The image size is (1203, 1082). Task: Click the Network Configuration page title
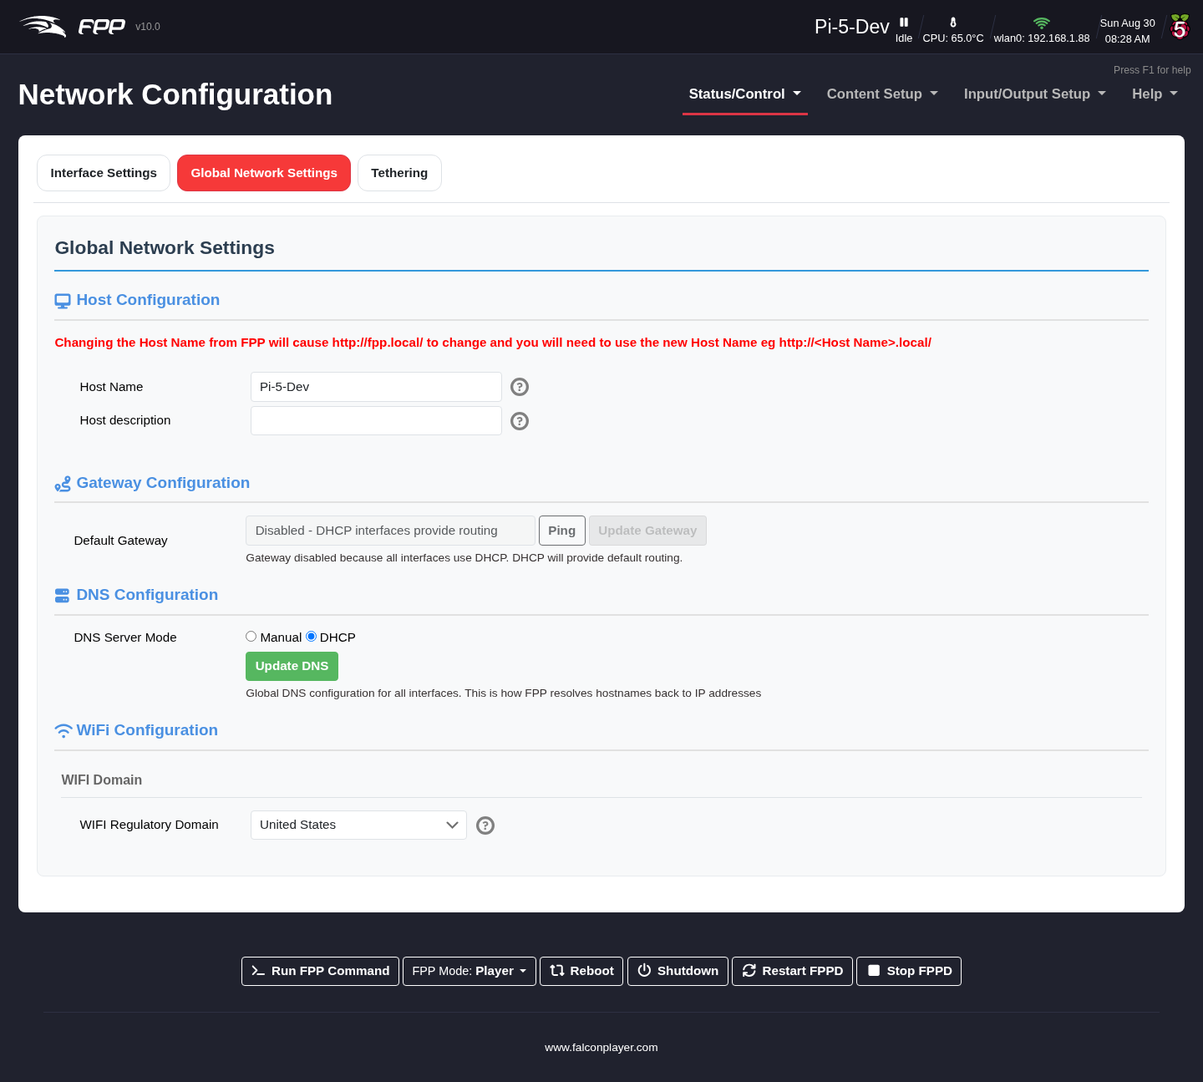[x=175, y=94]
